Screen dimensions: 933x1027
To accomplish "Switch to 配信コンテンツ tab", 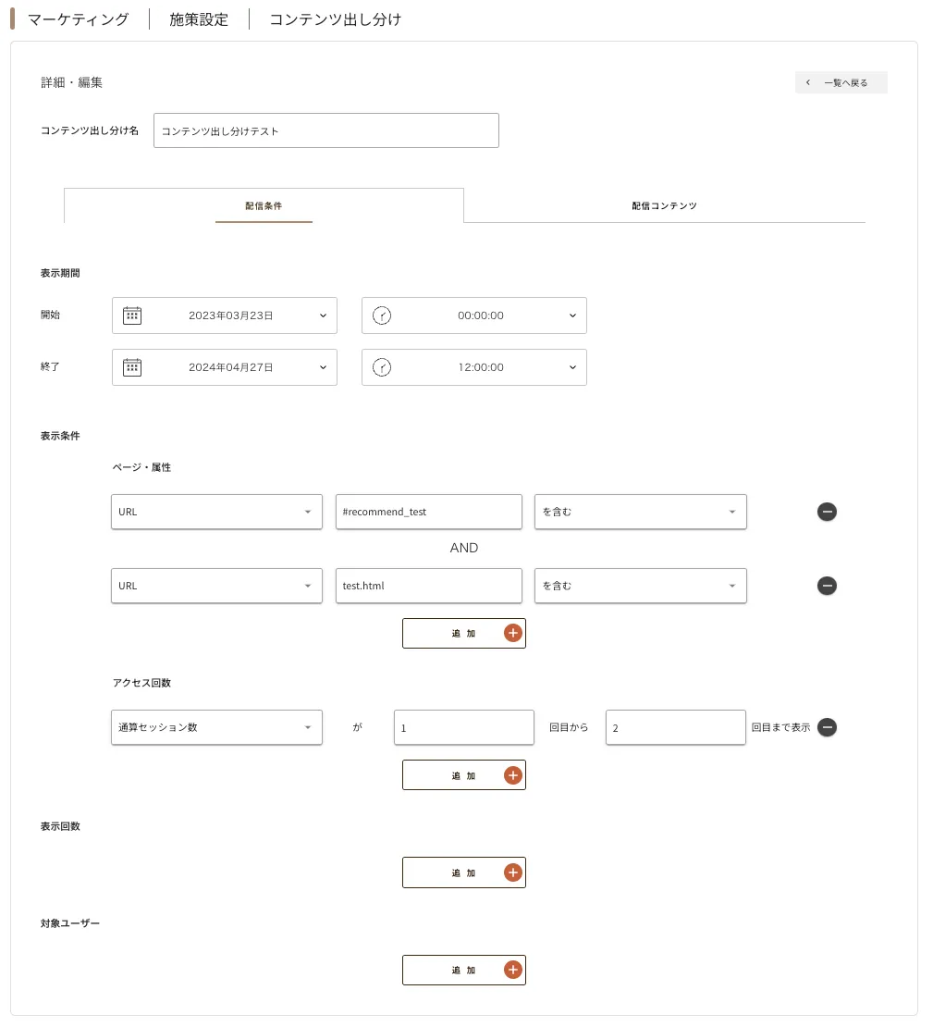I will [665, 205].
